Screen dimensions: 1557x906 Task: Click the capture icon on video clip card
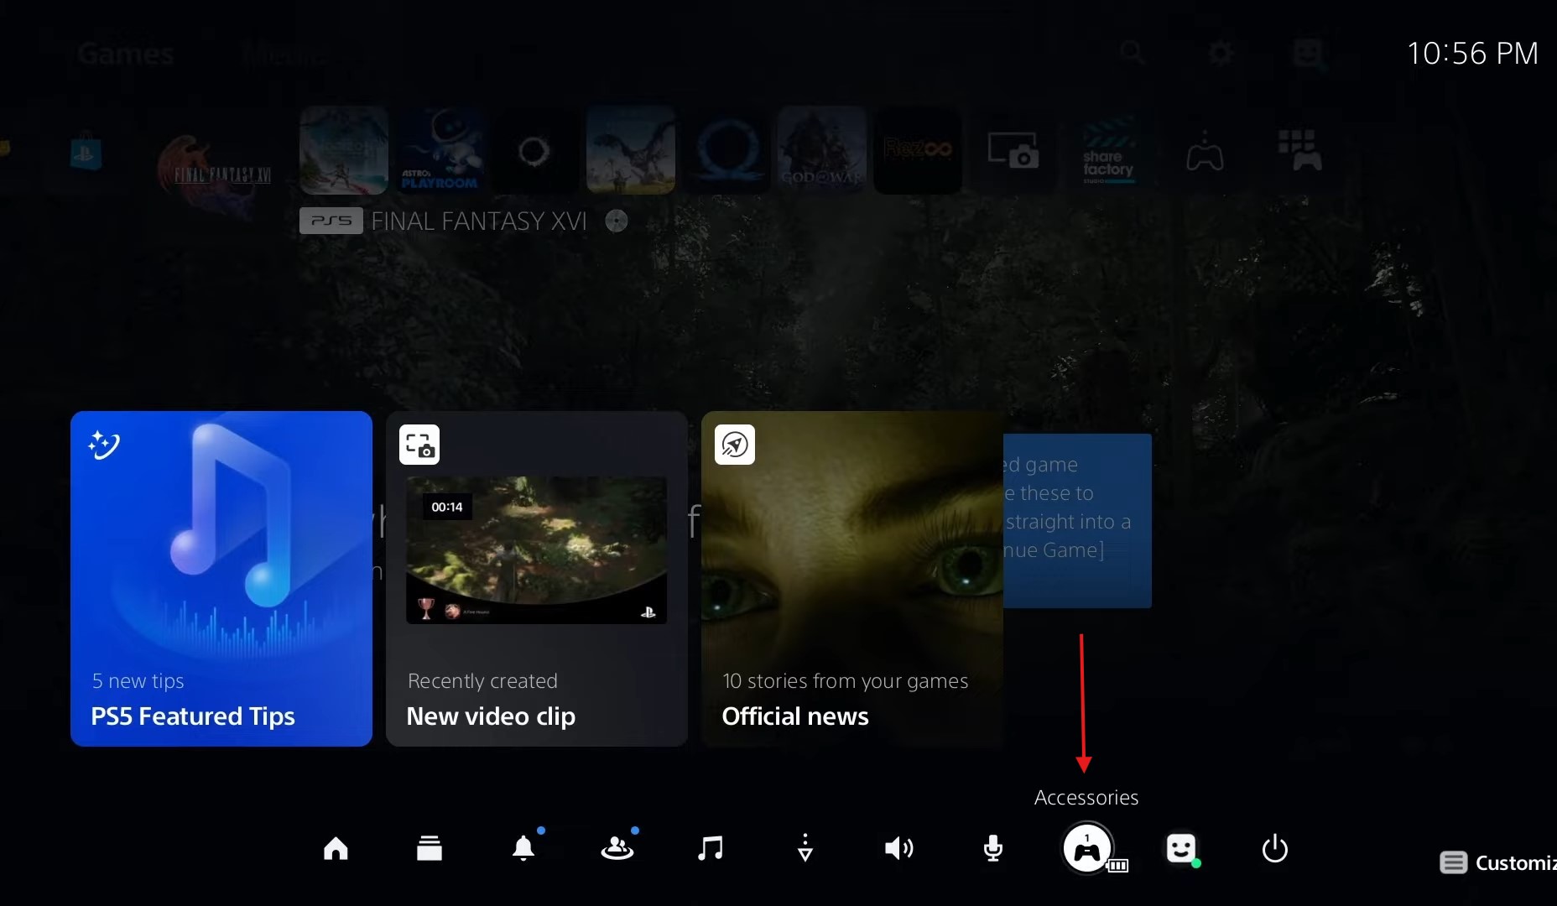pyautogui.click(x=419, y=445)
